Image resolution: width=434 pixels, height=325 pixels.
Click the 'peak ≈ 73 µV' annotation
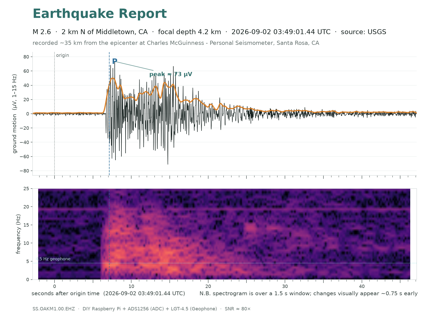tap(171, 75)
